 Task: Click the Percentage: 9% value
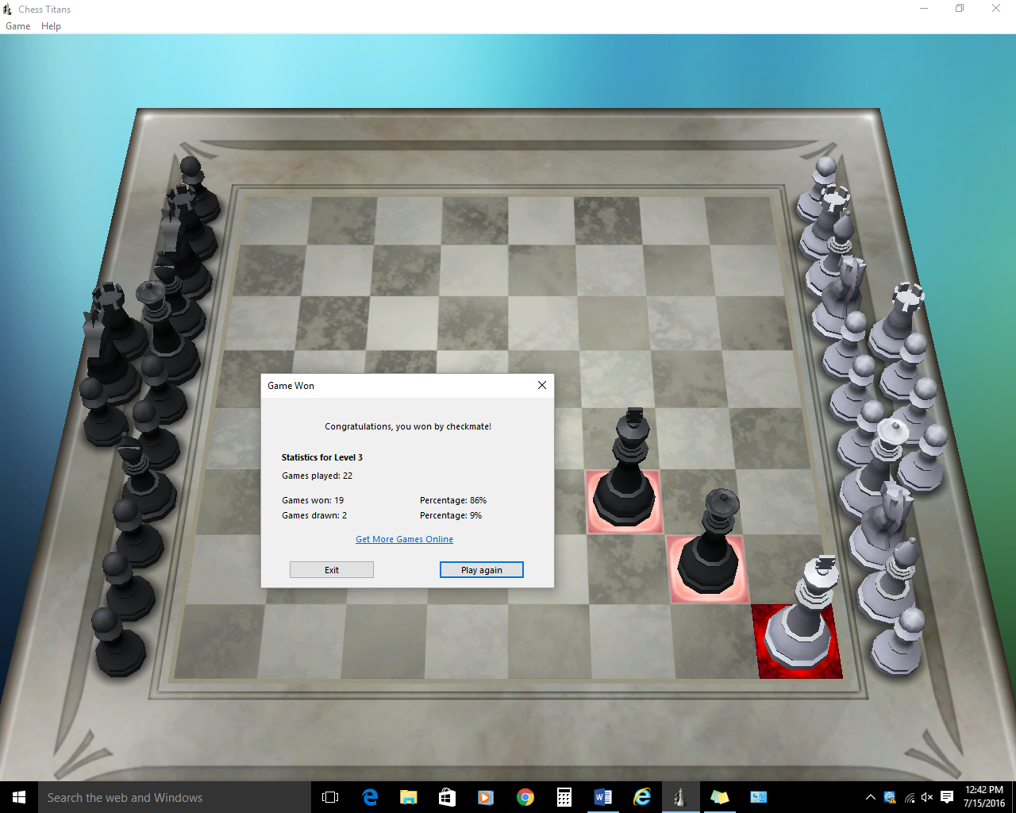(x=451, y=515)
